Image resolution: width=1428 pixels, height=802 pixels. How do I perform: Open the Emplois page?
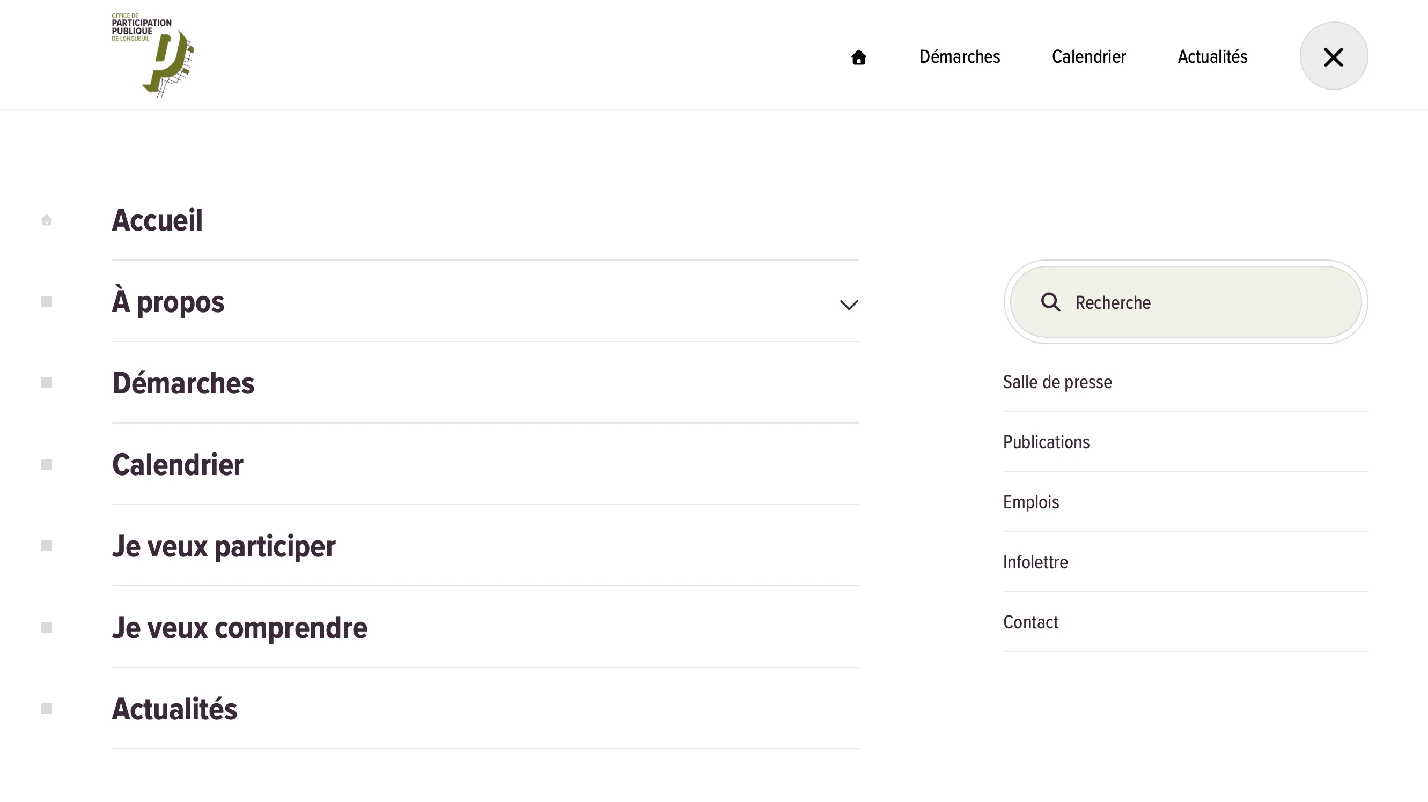tap(1030, 502)
